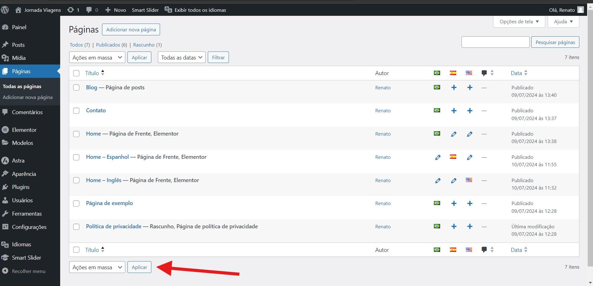Edit Portuguese version of Home – Espanhol
Image resolution: width=593 pixels, height=286 pixels.
[438, 157]
